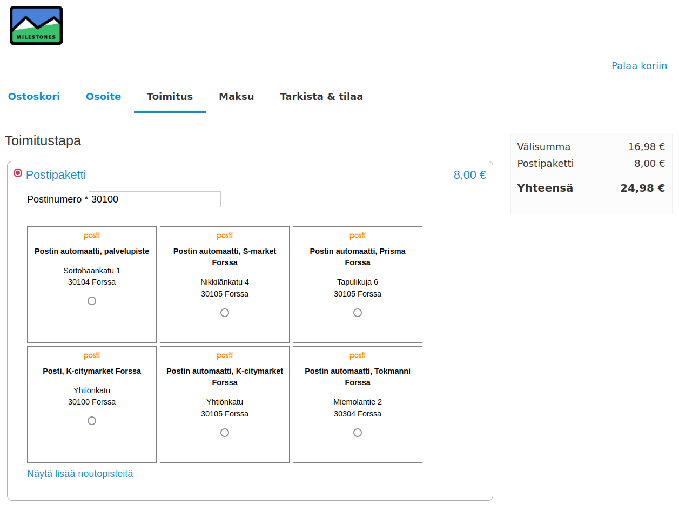Open the Maksu step tab
679x505 pixels.
point(236,97)
